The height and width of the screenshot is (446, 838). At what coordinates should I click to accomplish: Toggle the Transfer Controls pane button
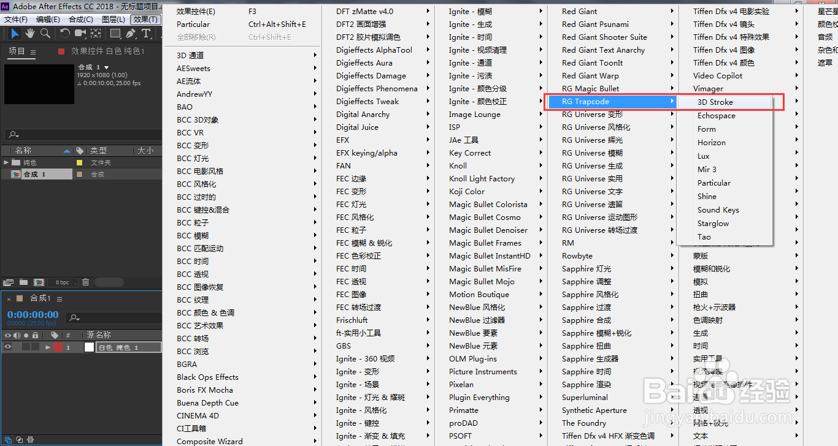[20, 439]
